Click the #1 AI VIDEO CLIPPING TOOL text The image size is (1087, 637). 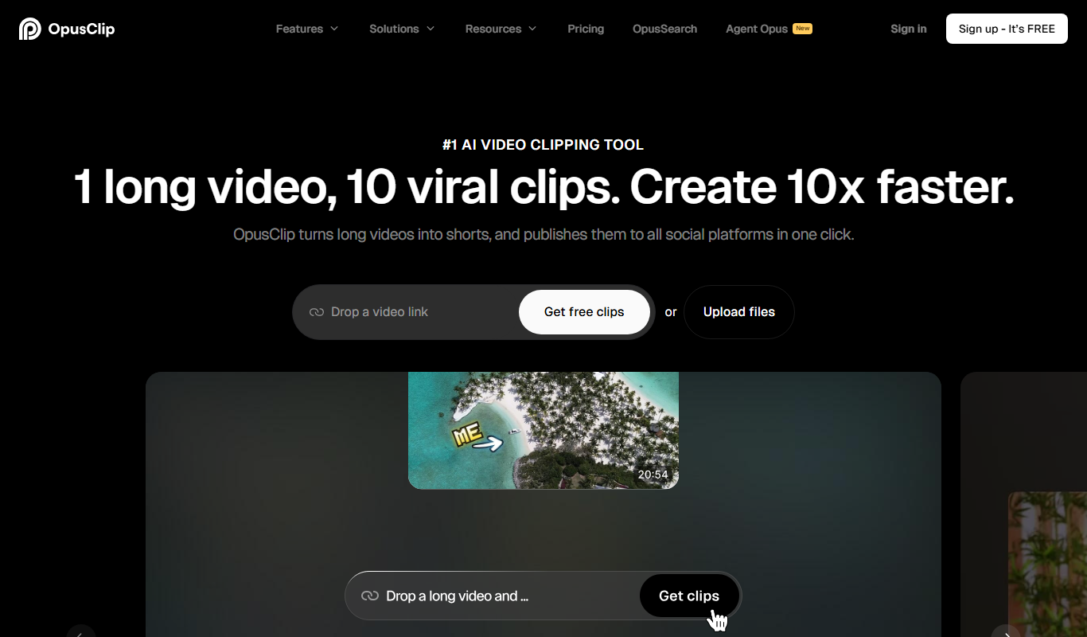pyautogui.click(x=543, y=145)
